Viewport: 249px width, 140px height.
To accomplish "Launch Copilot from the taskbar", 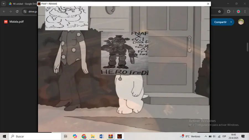I will click(75, 136).
